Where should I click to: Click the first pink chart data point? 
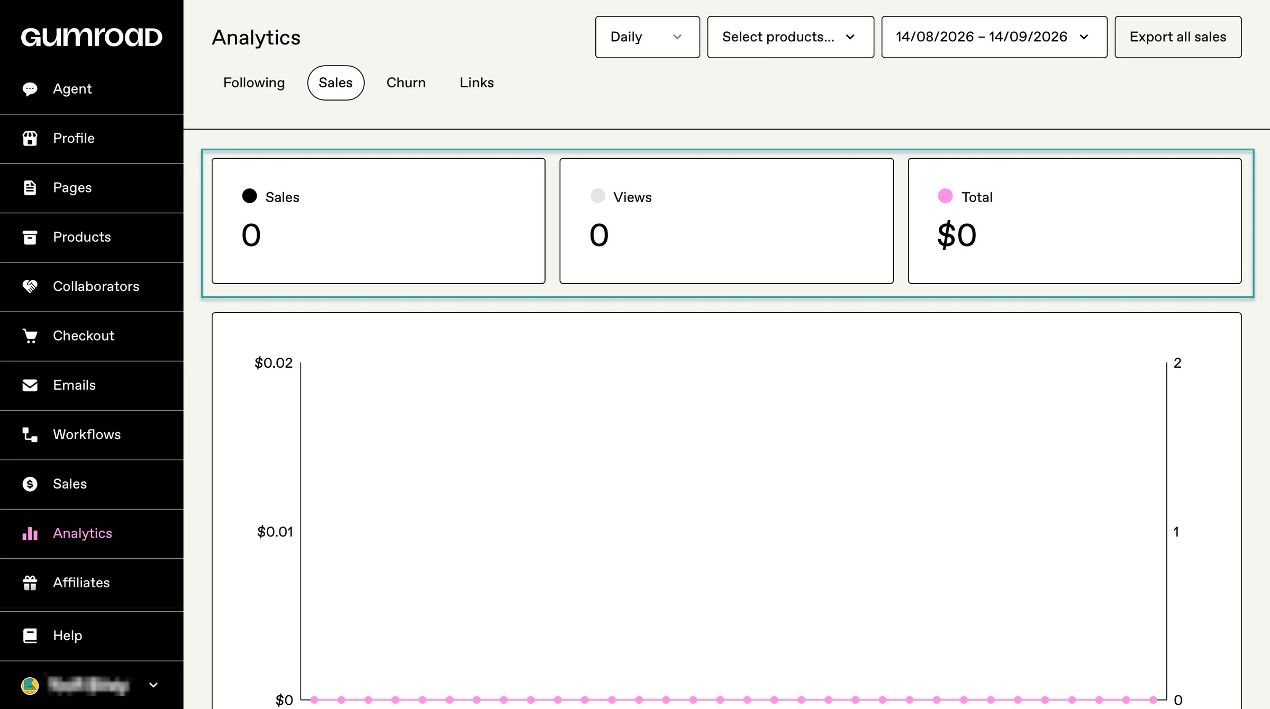pyautogui.click(x=314, y=699)
